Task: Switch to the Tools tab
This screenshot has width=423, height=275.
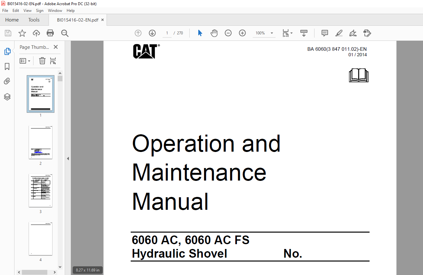Action: click(x=34, y=20)
